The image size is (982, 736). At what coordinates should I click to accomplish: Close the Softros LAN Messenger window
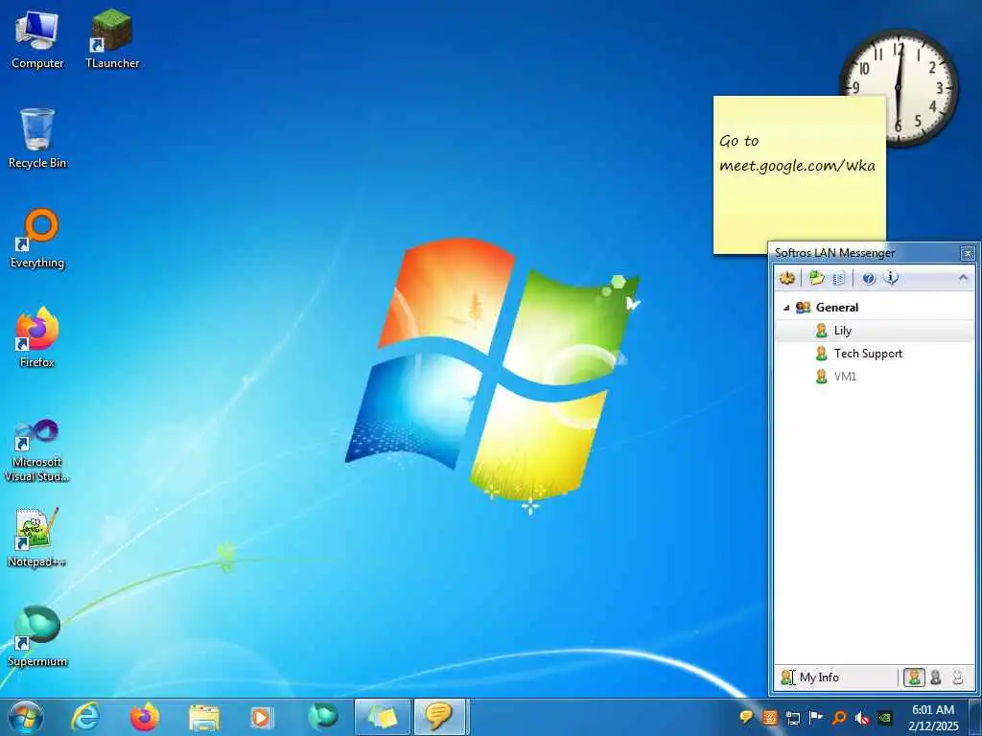(968, 253)
